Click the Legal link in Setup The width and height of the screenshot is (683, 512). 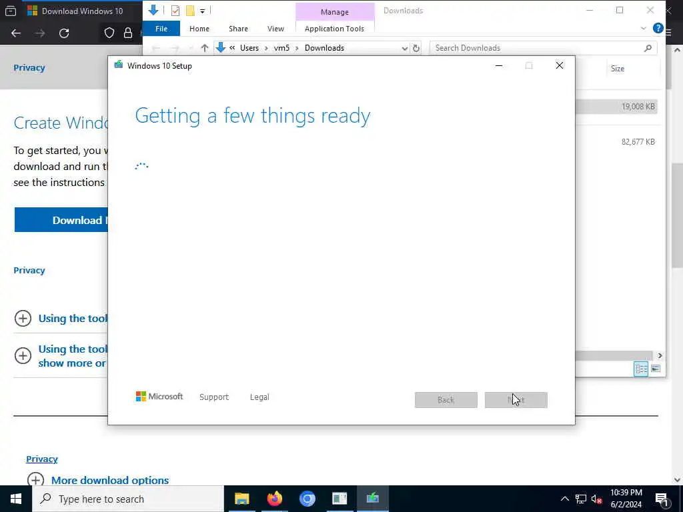259,397
